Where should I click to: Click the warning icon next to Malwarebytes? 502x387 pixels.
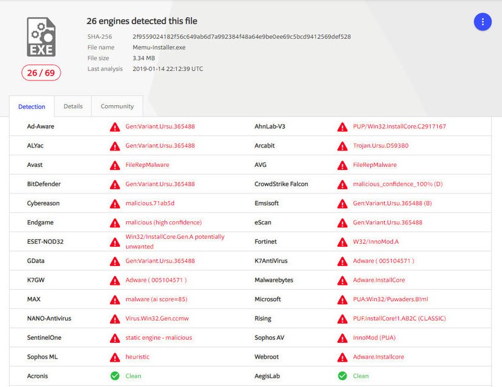[x=342, y=281]
